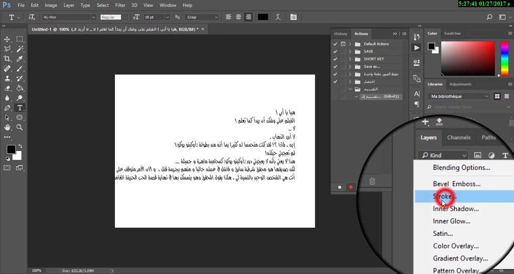The image size is (514, 274).
Task: Select the Zoom tool in the toolbox
Action: tap(20, 128)
